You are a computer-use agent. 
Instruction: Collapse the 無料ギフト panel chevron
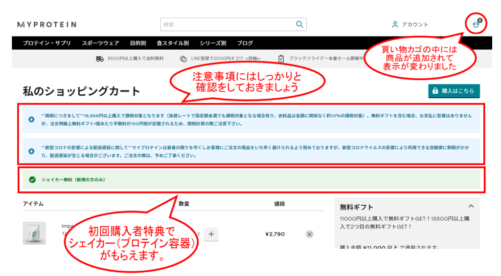click(x=471, y=207)
